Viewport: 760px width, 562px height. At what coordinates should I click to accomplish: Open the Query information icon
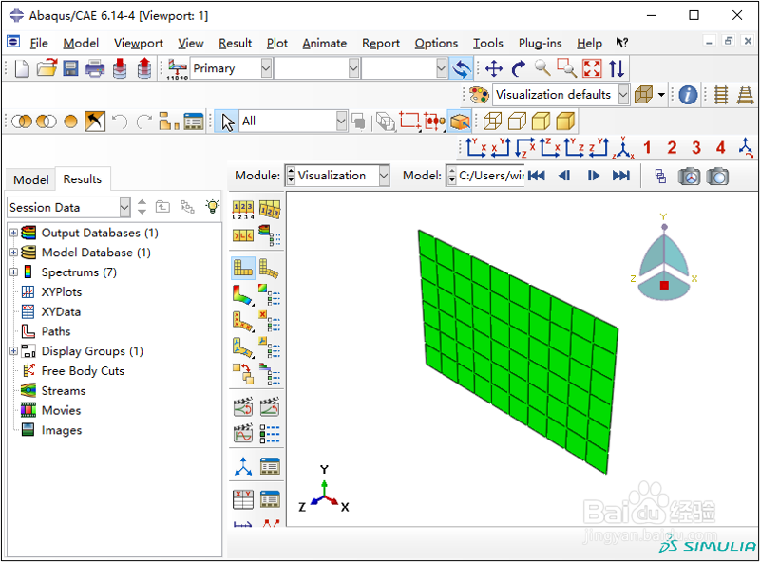[x=688, y=95]
